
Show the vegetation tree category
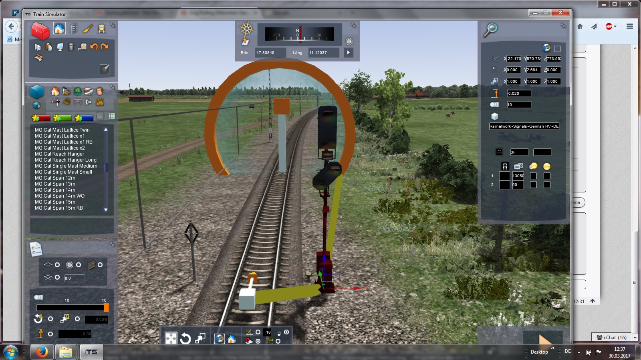point(78,92)
